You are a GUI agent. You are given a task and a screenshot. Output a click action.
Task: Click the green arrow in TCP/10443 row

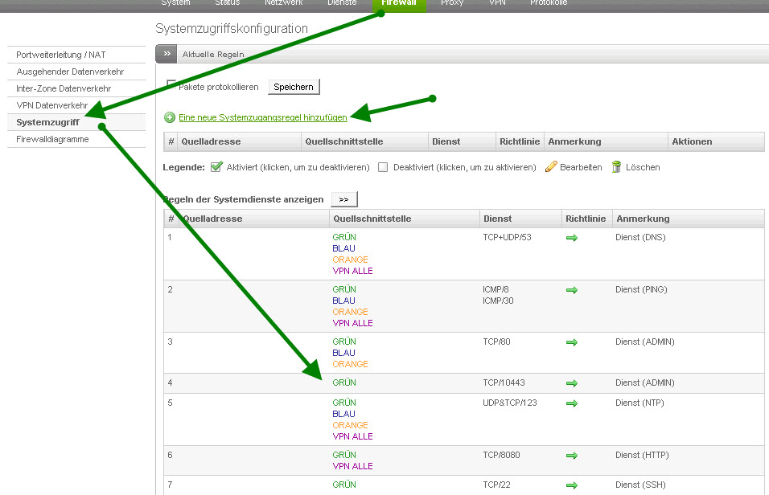coord(572,383)
